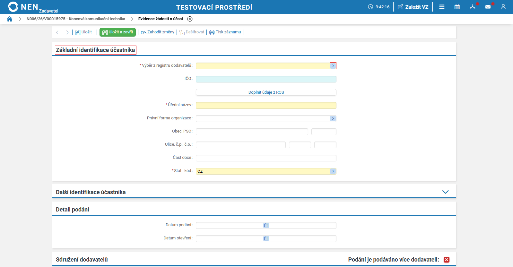The width and height of the screenshot is (513, 267).
Task: Close the Evidence žádostí o účast breadcrumb
Action: [190, 19]
